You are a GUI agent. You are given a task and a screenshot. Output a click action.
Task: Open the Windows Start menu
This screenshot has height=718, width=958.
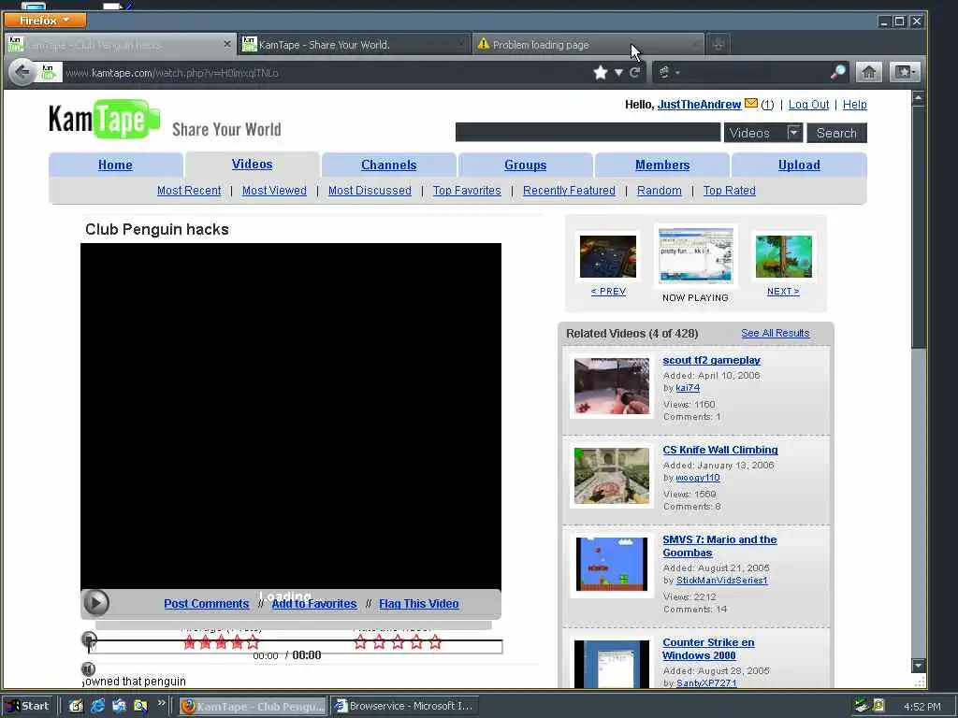tap(27, 706)
